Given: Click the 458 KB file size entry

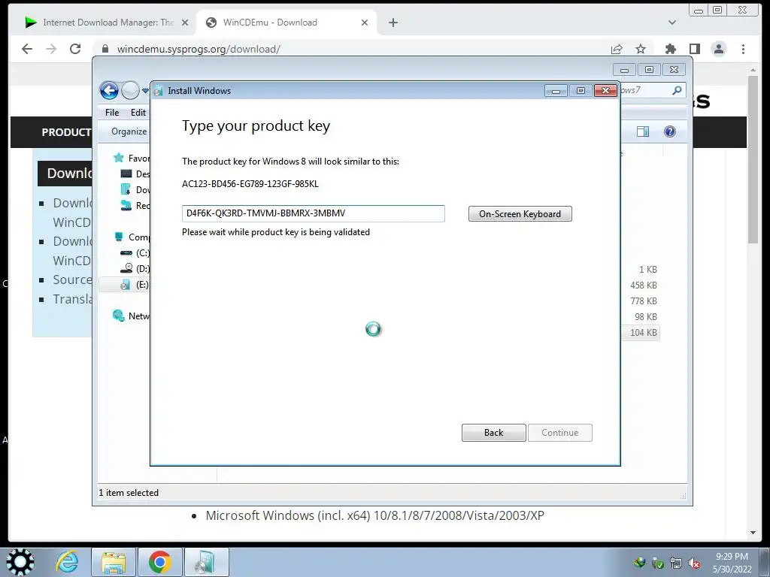Looking at the screenshot, I should point(644,285).
